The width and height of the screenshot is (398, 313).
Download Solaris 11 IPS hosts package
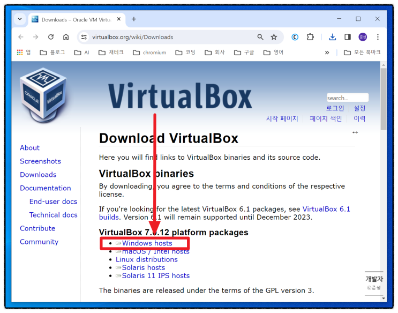[155, 276]
